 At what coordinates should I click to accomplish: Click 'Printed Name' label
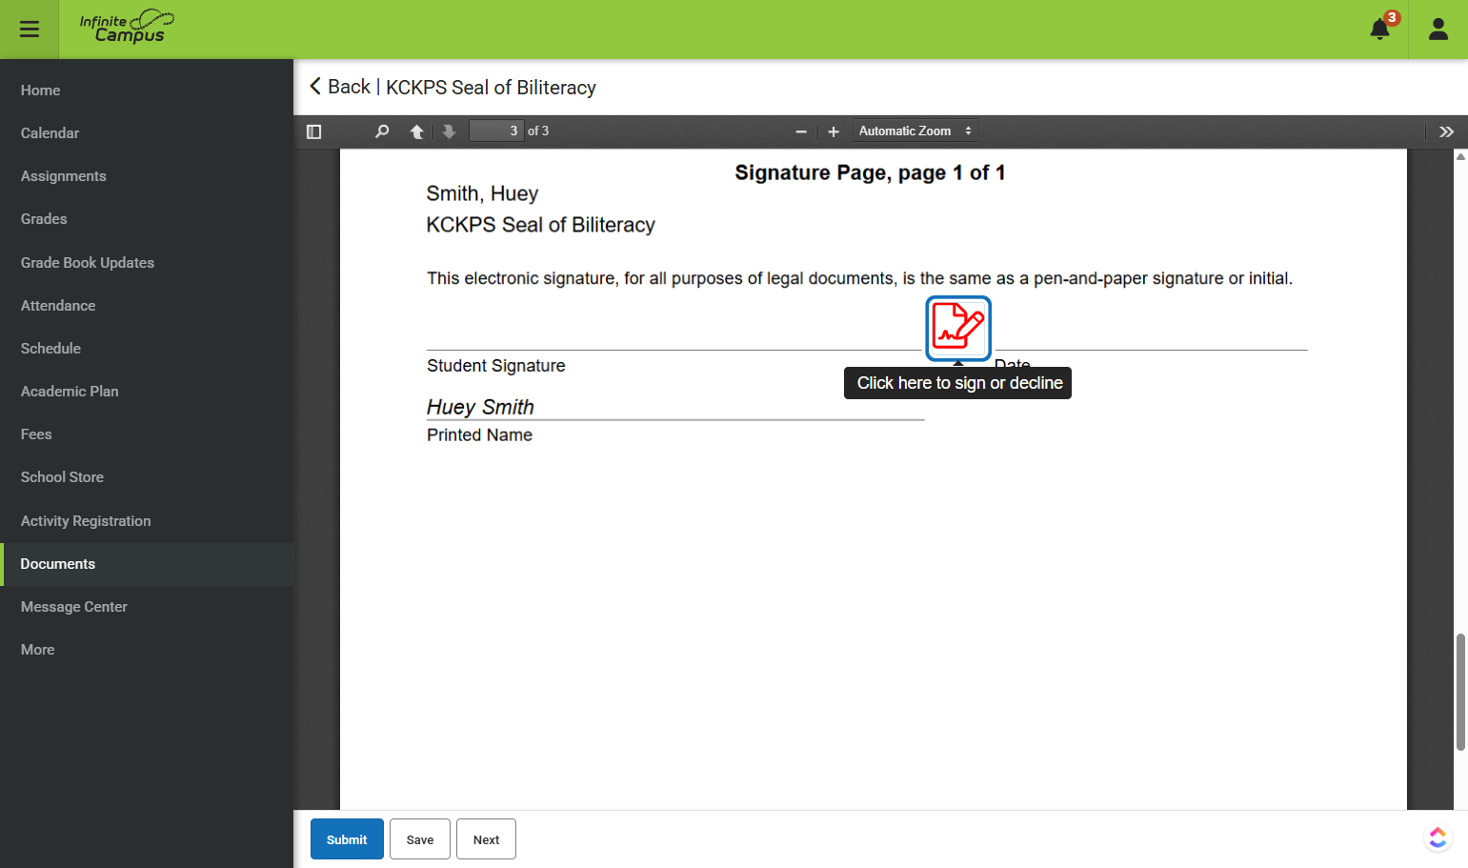(x=479, y=435)
